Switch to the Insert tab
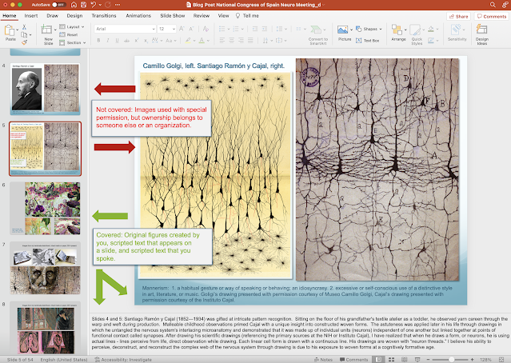 [31, 16]
